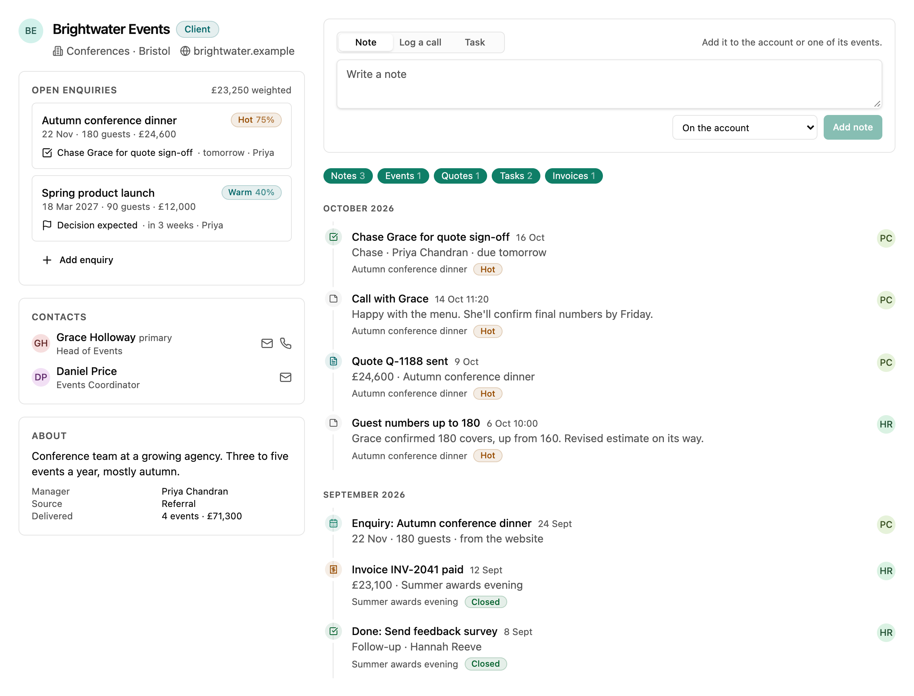The image size is (914, 696).
Task: Open the Autumn conference dinner enquiry card
Action: click(162, 136)
